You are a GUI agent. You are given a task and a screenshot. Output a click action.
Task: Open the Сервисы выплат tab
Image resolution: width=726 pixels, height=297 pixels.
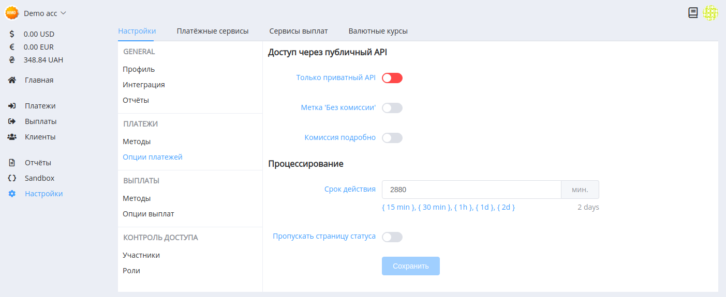pos(299,31)
